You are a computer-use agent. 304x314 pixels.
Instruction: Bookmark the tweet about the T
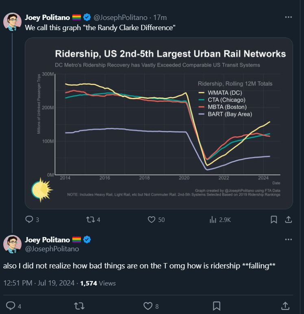[x=217, y=306]
